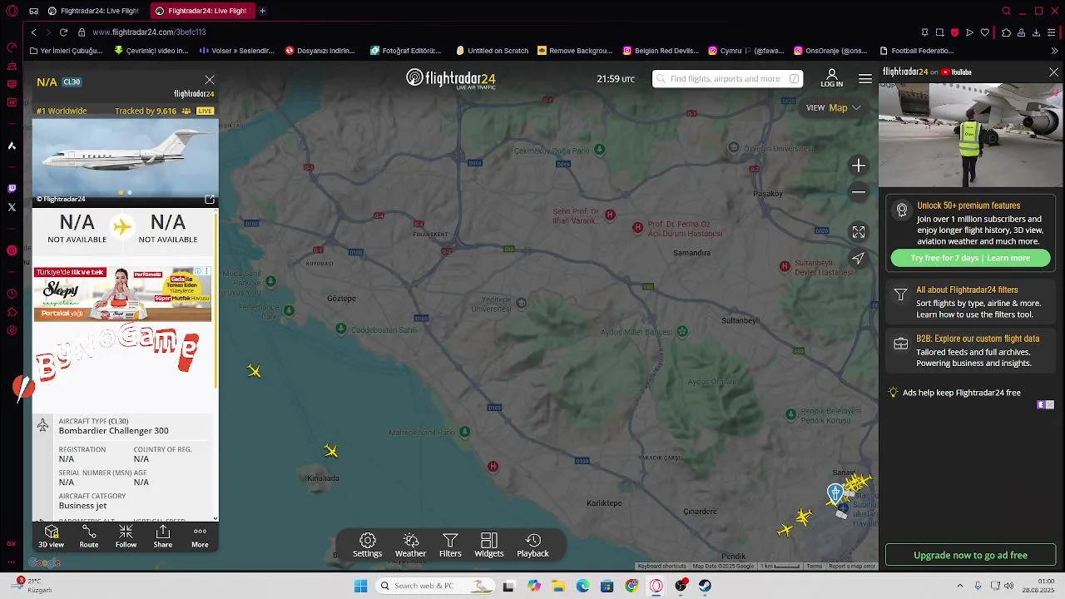The image size is (1065, 599).
Task: Close the Flightradar24 YouTube panel
Action: click(1053, 72)
